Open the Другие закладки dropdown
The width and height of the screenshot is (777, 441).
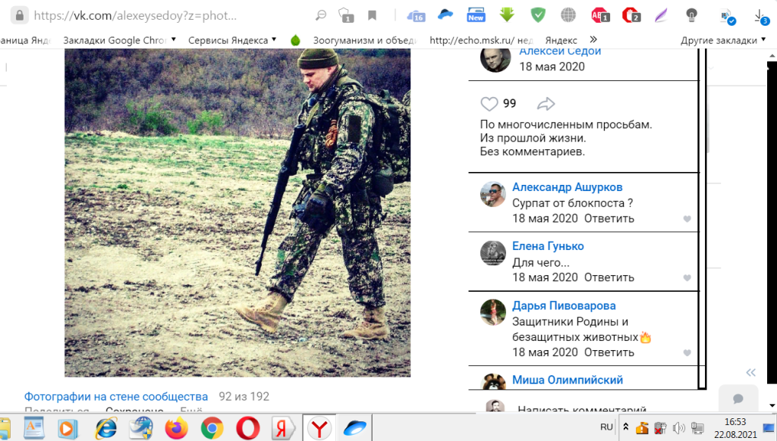723,40
